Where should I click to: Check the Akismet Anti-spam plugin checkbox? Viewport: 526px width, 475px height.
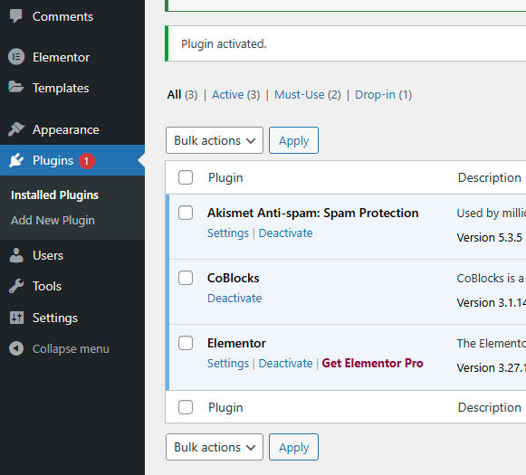pos(186,213)
